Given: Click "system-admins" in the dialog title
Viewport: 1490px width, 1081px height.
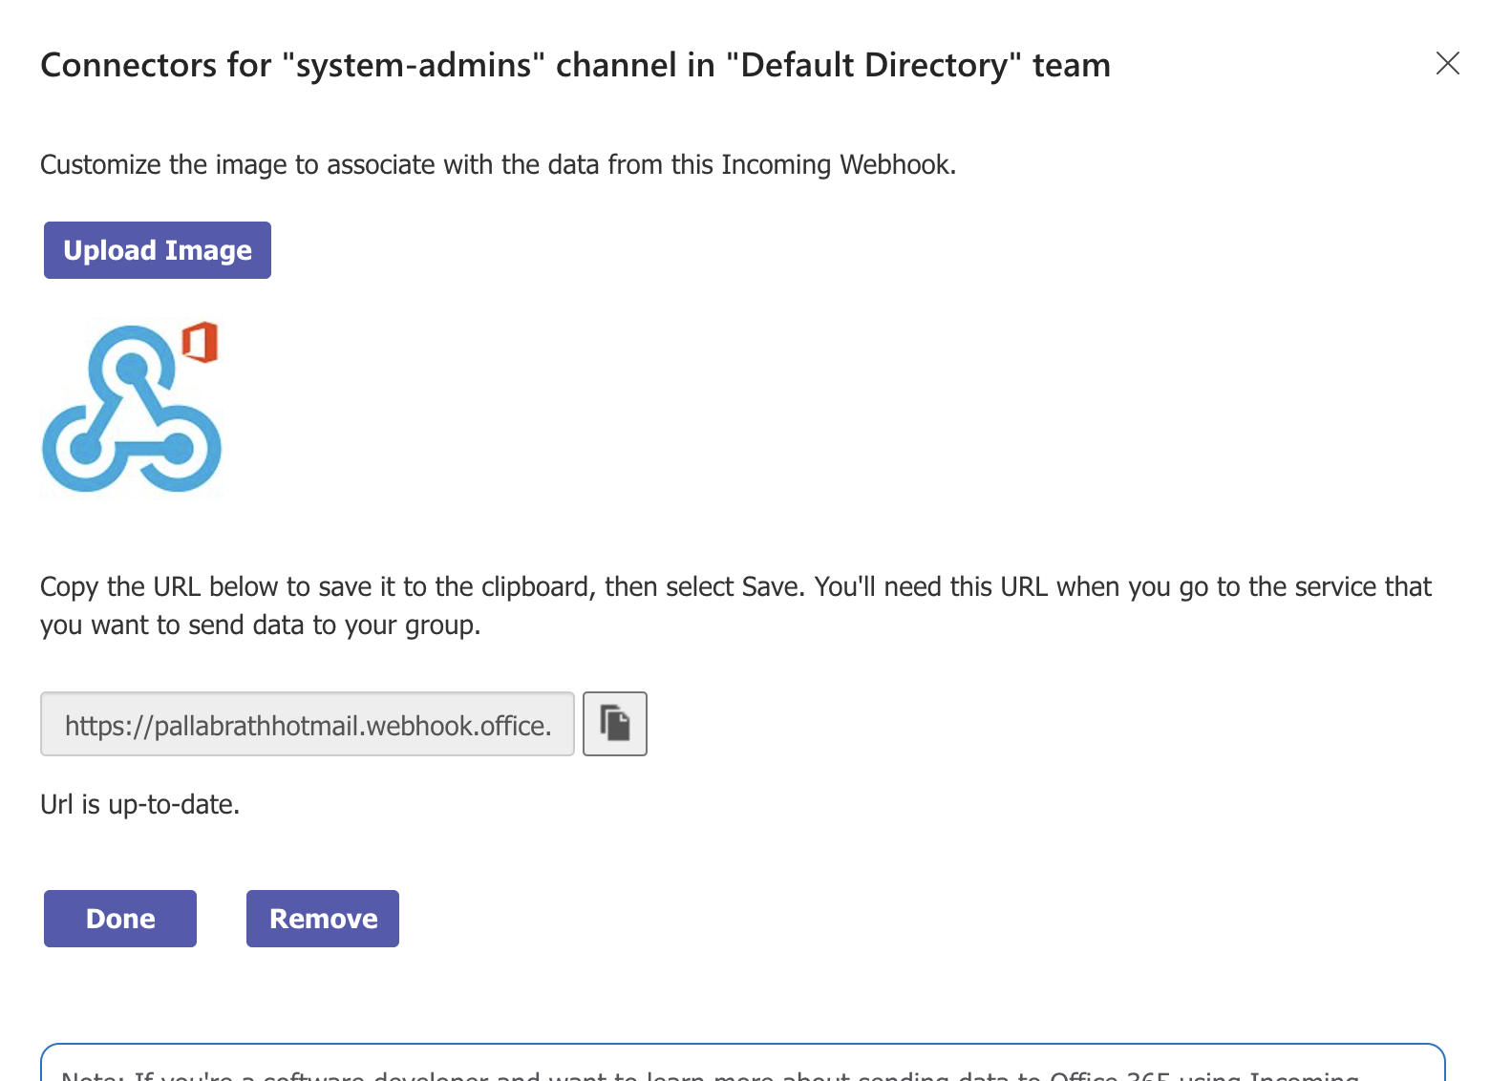Looking at the screenshot, I should click(x=414, y=65).
